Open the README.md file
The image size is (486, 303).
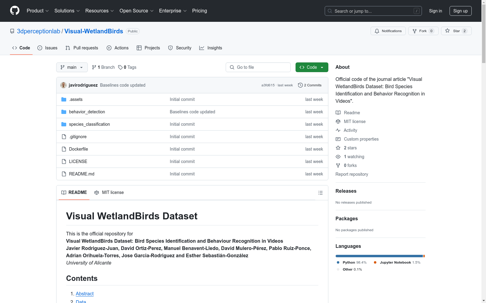pos(82,174)
